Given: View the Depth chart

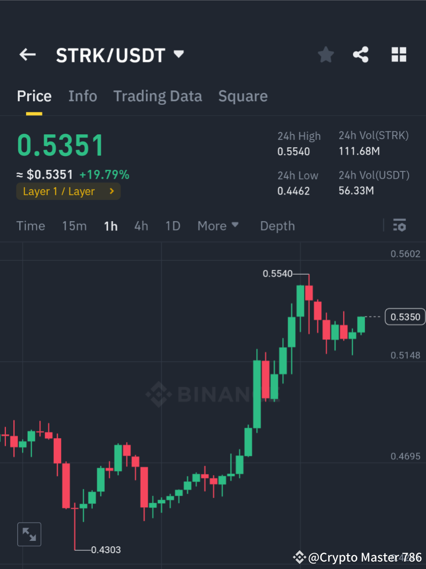Looking at the screenshot, I should (x=277, y=226).
